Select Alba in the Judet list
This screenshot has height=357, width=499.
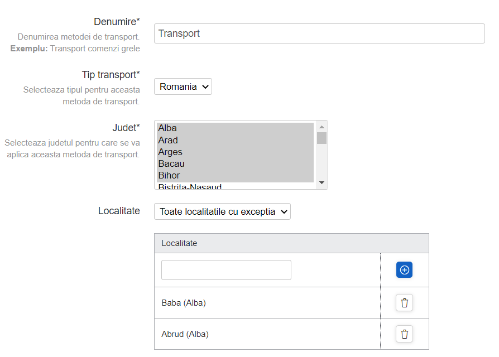[234, 128]
